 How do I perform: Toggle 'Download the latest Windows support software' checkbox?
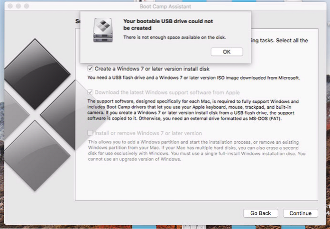(90, 92)
